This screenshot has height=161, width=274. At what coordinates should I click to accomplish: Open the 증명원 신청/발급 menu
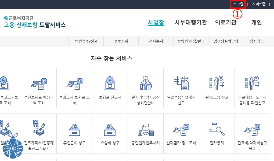pos(191,41)
